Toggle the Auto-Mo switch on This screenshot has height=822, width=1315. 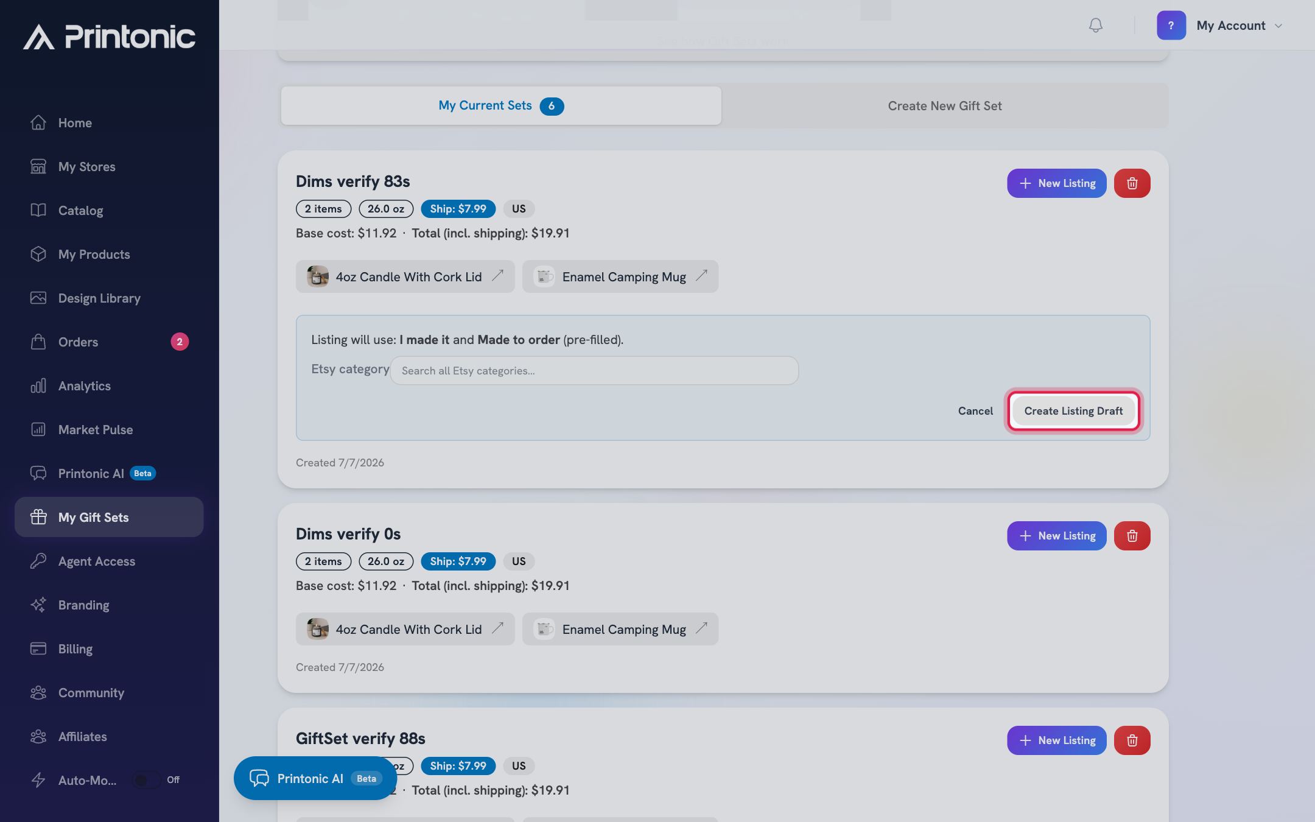[146, 780]
